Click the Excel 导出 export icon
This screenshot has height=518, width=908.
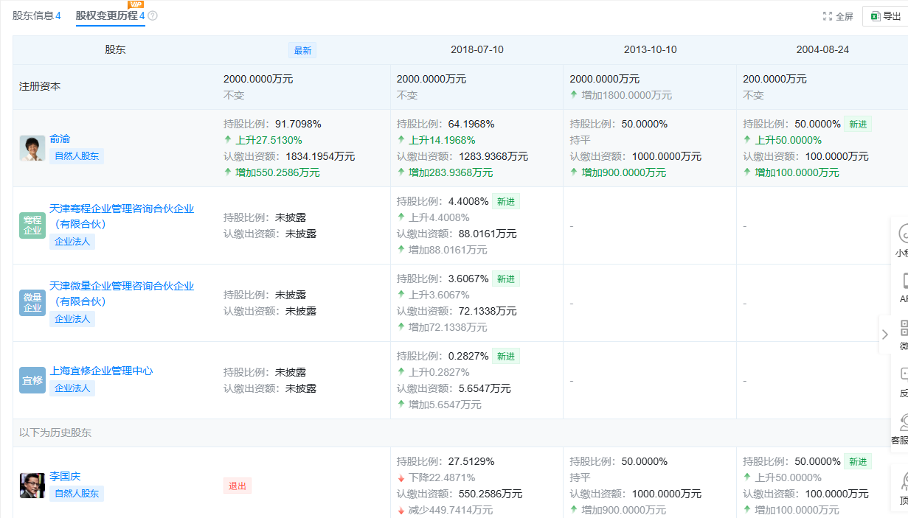pyautogui.click(x=876, y=15)
